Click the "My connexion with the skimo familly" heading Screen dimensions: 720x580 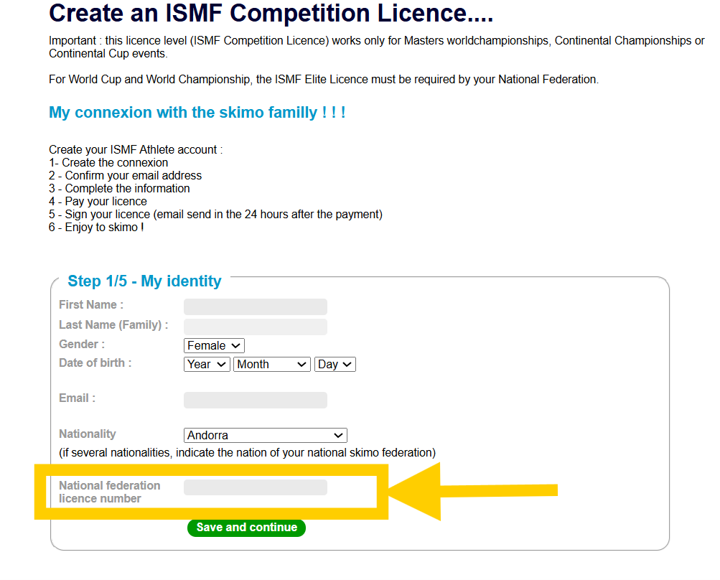coord(197,113)
